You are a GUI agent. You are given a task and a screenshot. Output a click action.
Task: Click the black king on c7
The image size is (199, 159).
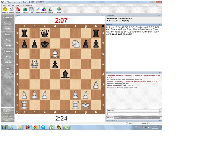tap(45, 44)
